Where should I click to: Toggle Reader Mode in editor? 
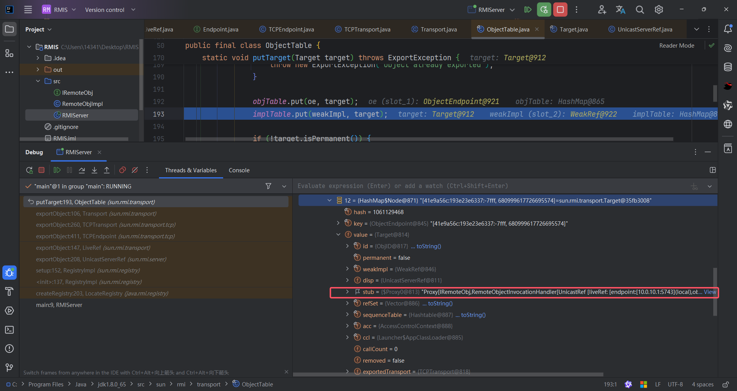point(677,46)
